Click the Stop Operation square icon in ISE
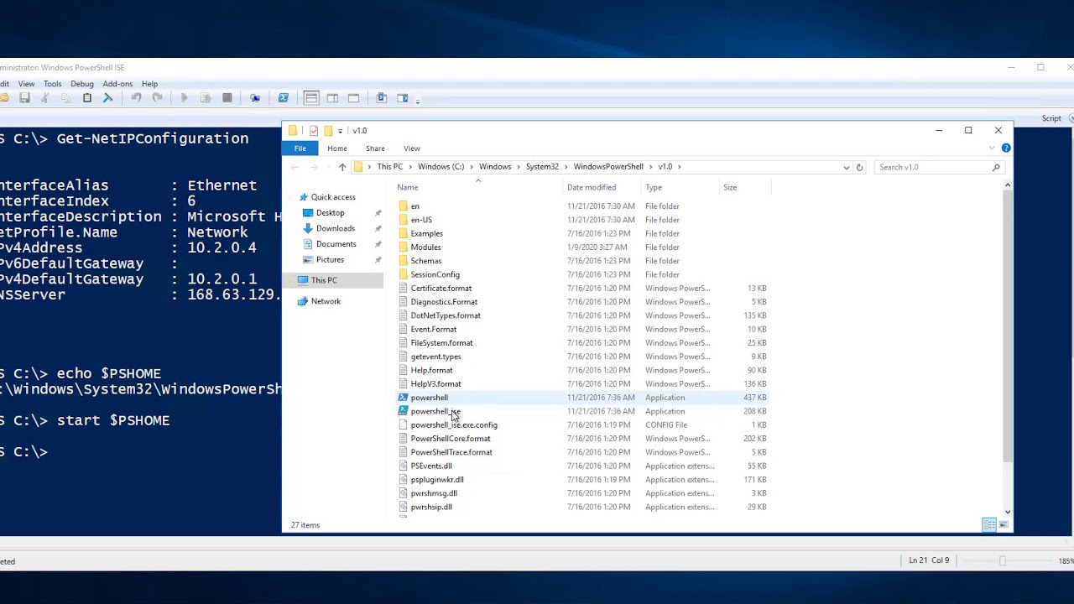The image size is (1074, 604). (227, 98)
